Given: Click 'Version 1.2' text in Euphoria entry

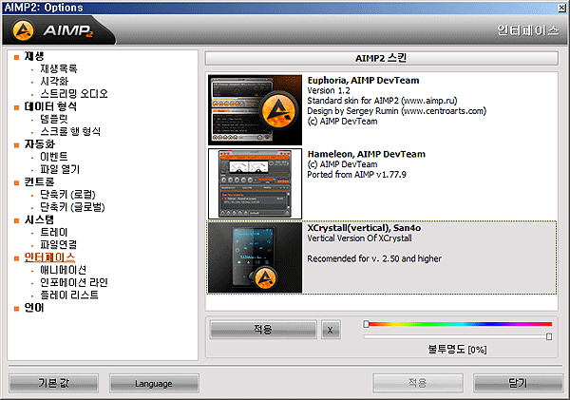Looking at the screenshot, I should point(329,90).
